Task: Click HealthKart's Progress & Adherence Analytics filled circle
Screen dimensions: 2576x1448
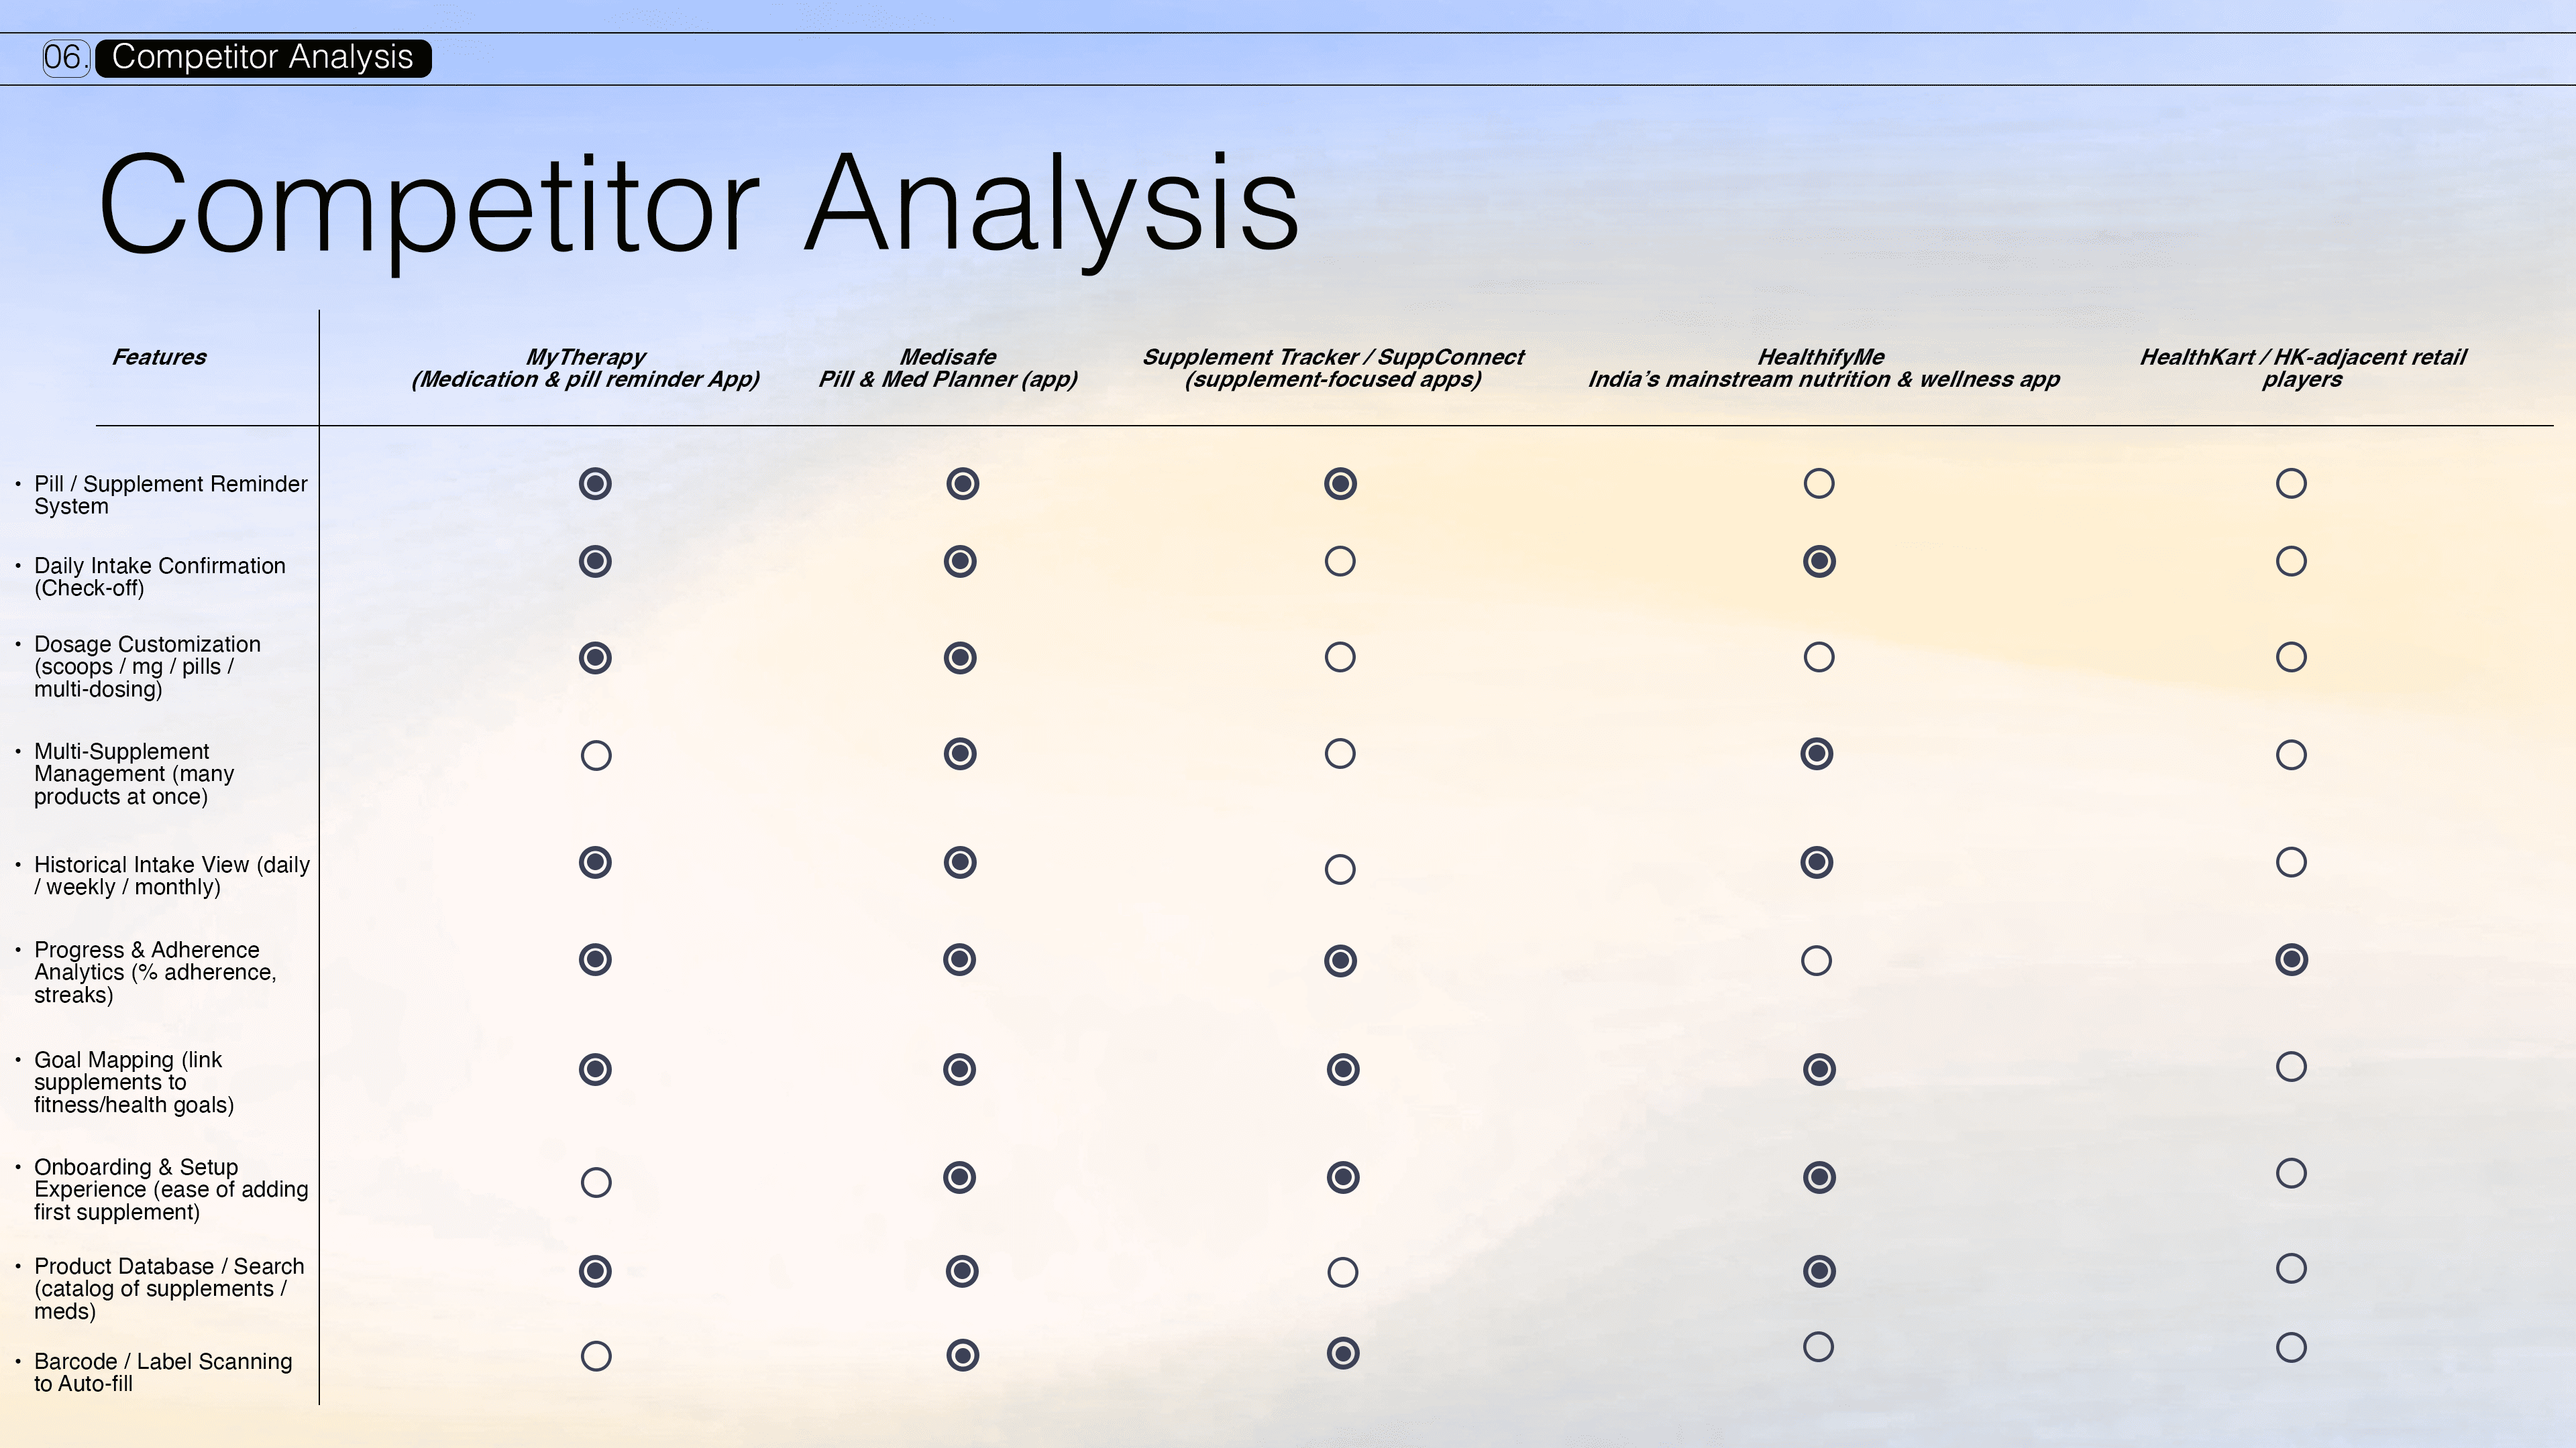Action: 2291,959
